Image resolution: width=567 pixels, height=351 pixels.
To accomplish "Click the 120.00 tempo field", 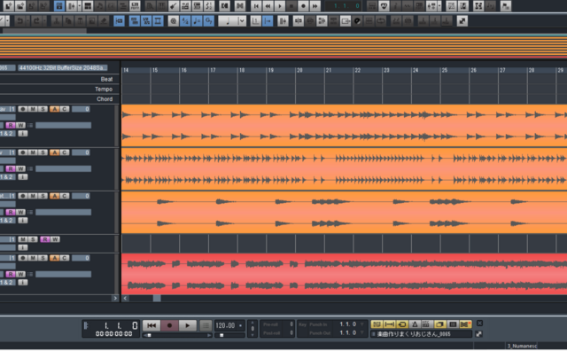I will coord(225,325).
